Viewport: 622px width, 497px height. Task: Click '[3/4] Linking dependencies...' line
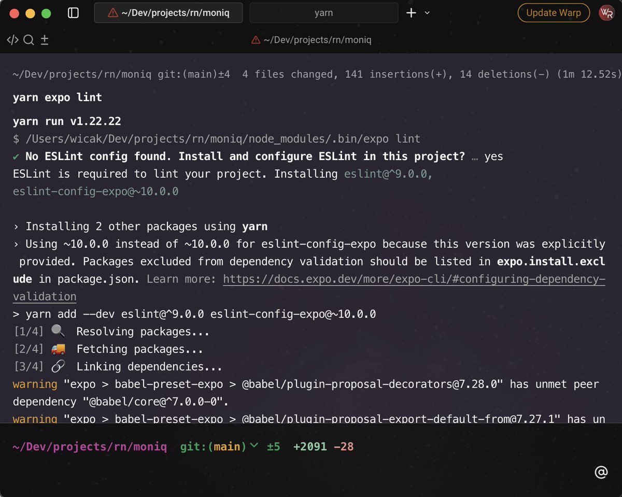[117, 367]
